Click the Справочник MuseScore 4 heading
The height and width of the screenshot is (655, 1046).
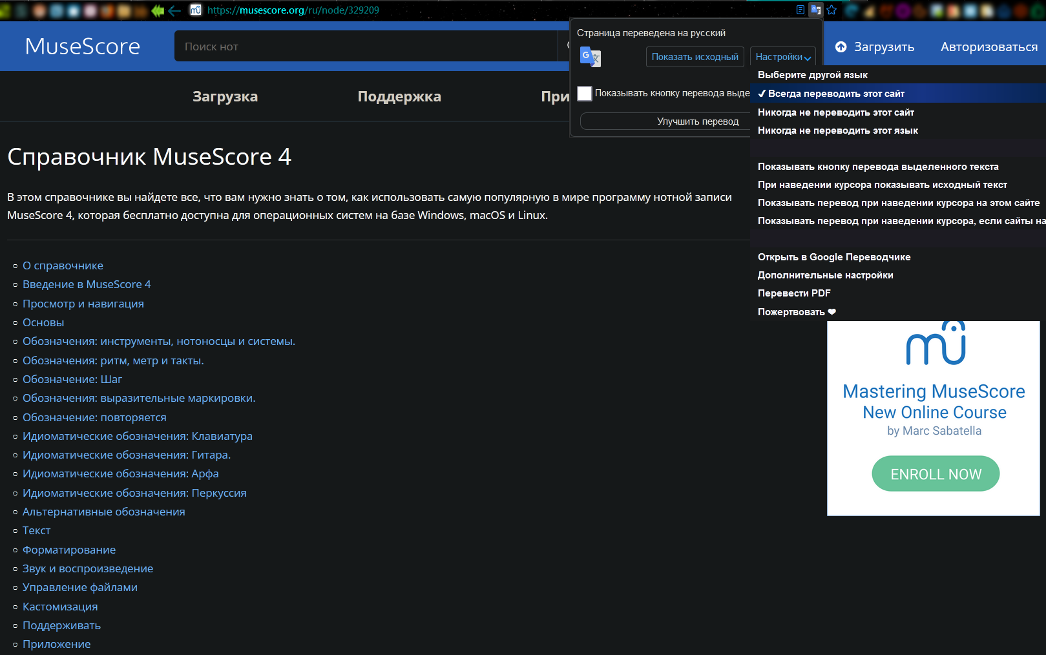click(149, 157)
